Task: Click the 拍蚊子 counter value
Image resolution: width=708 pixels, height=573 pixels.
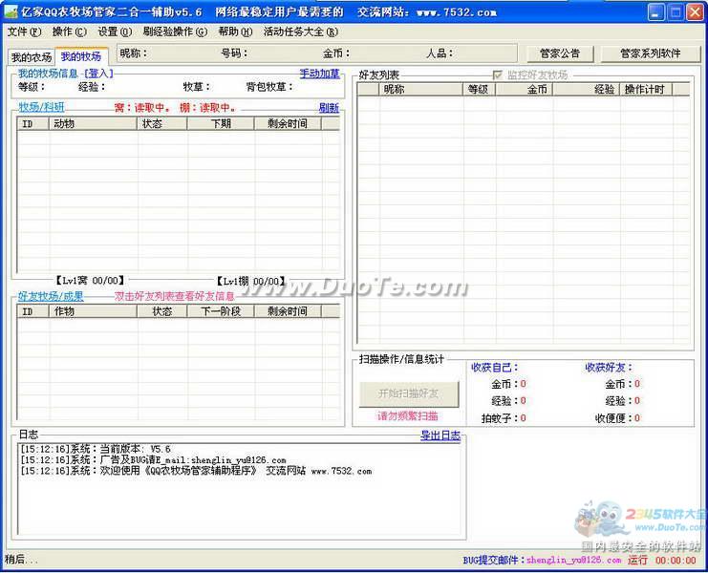Action: pos(523,418)
